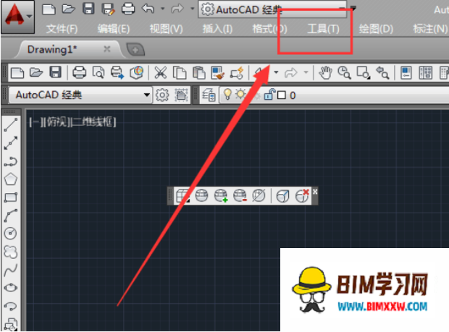Select the Line draw tool
Image resolution: width=449 pixels, height=332 pixels.
(11, 126)
